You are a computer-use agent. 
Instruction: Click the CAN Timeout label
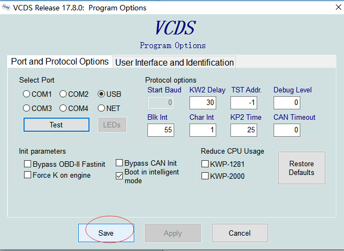click(294, 117)
